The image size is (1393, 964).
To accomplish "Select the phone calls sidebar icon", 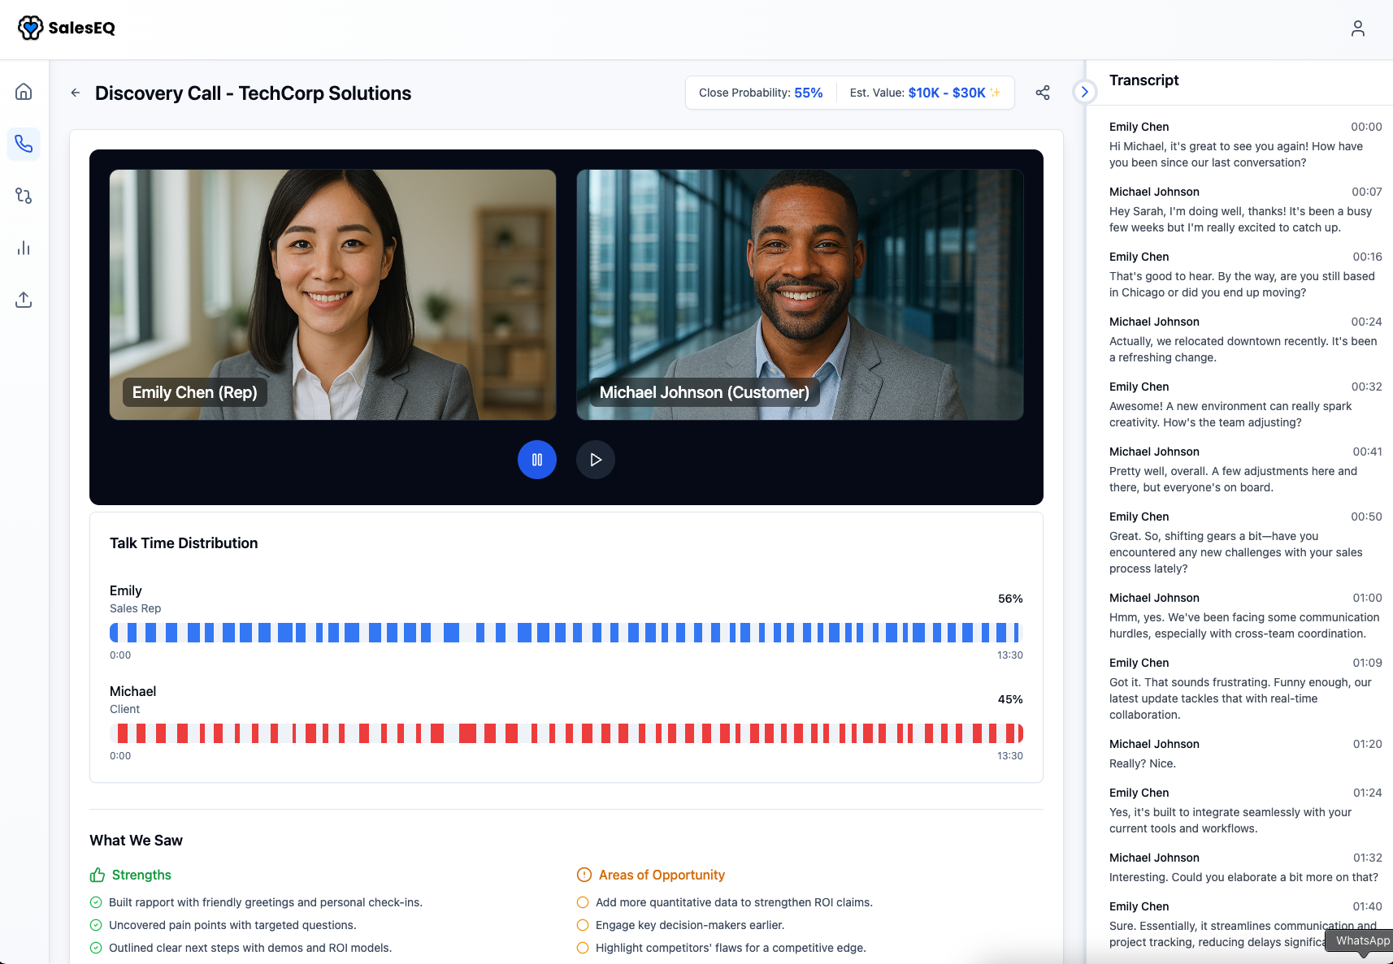I will (x=24, y=144).
